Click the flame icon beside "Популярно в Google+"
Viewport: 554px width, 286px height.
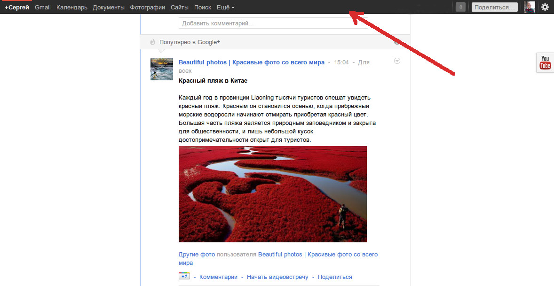[x=151, y=42]
